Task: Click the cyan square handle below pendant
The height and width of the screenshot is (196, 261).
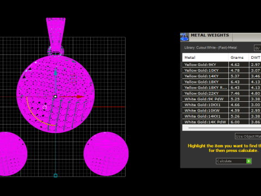Action: click(x=55, y=175)
